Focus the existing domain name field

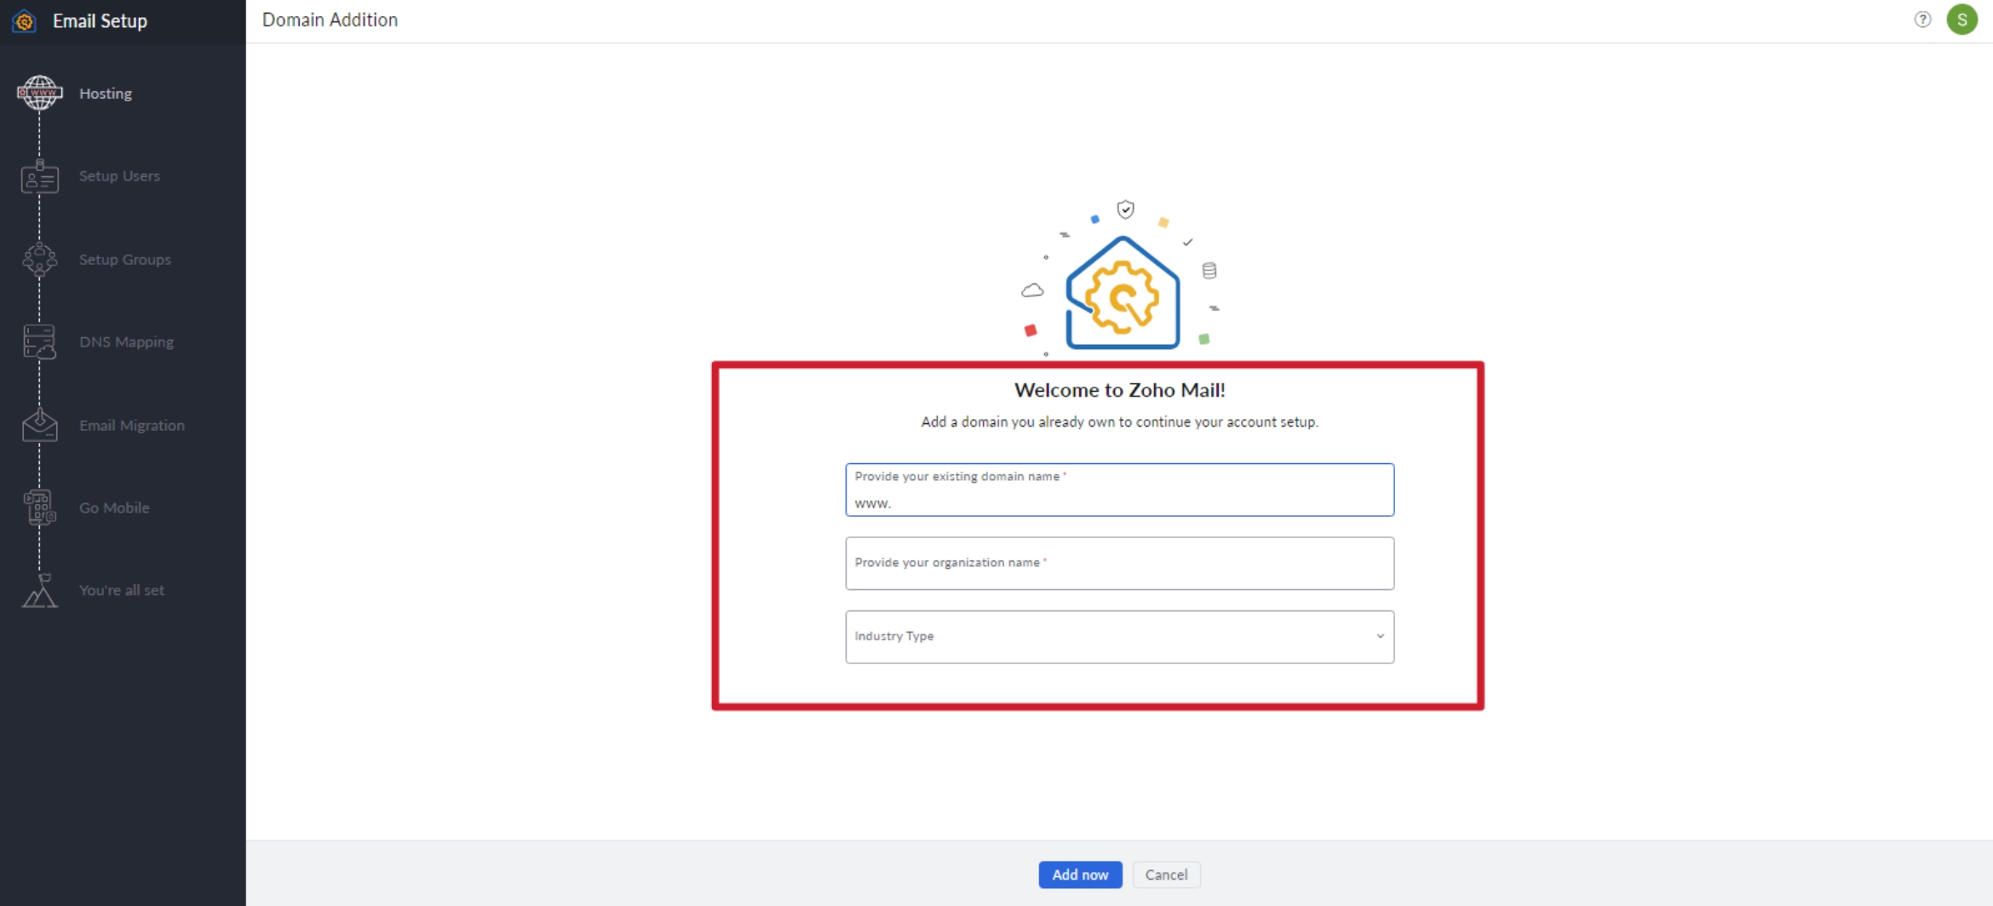1119,490
